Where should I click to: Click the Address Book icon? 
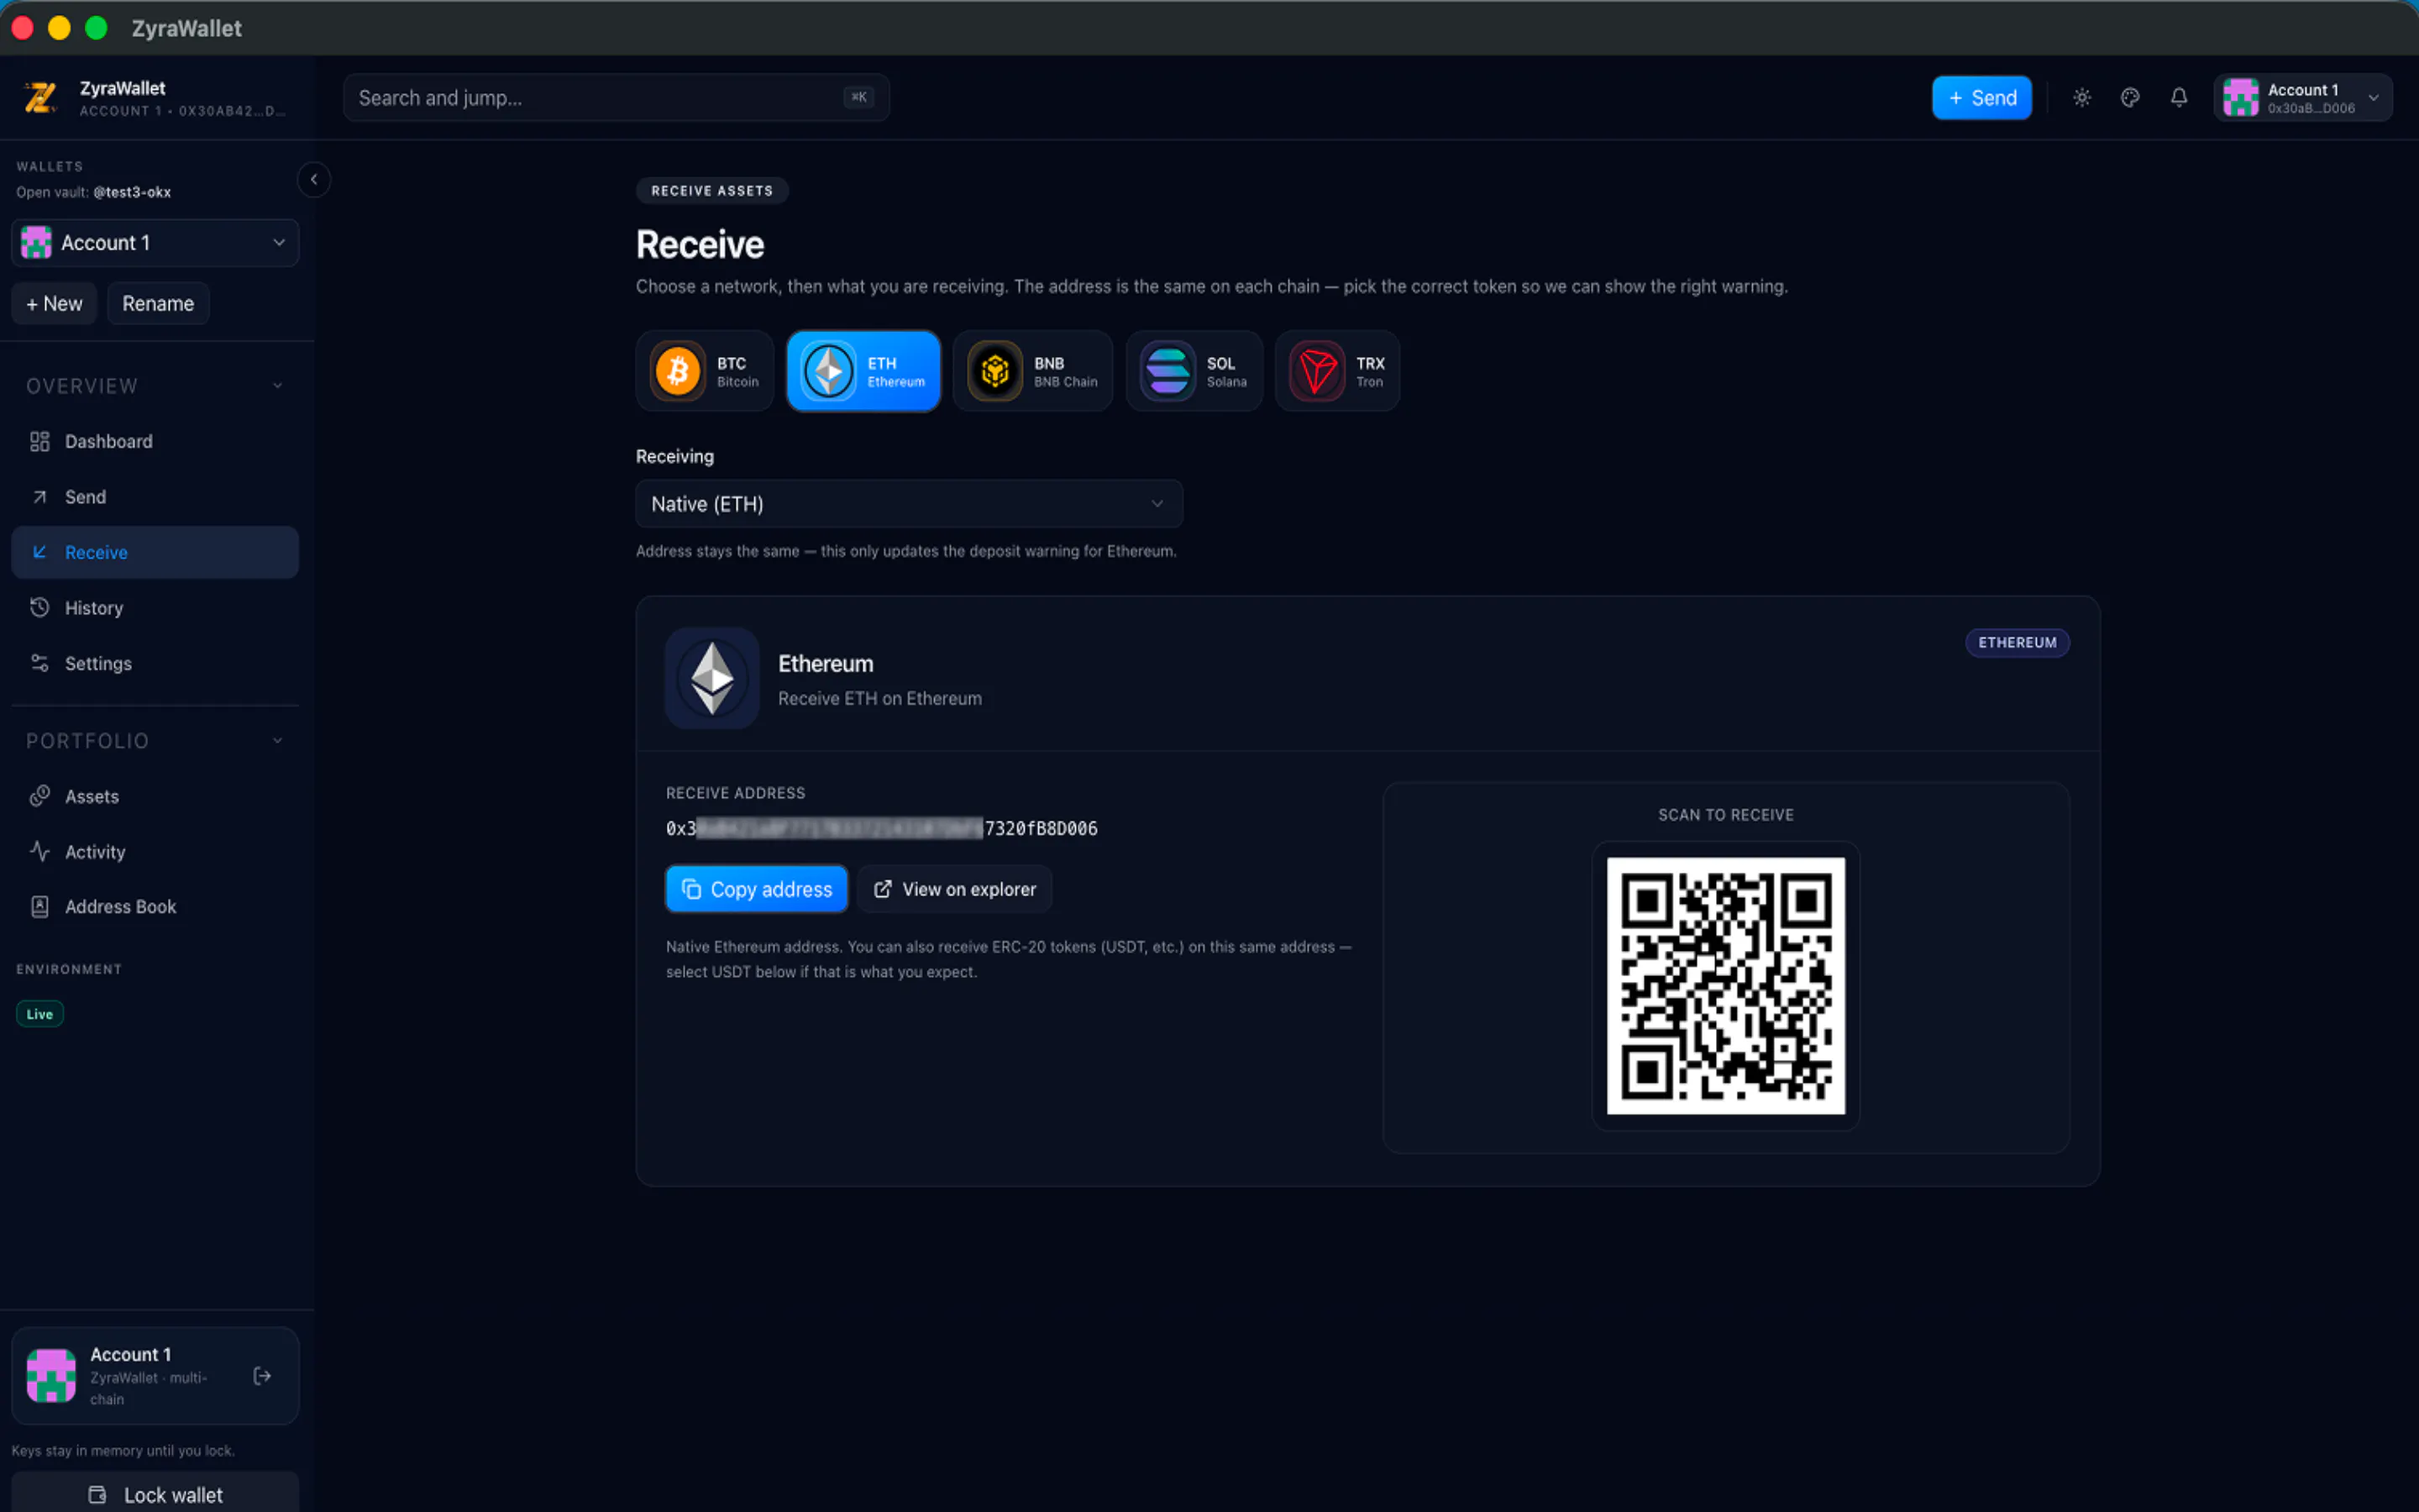[x=40, y=906]
